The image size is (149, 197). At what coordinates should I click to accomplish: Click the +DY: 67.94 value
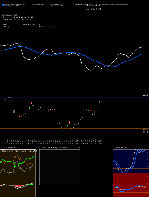pos(21,151)
